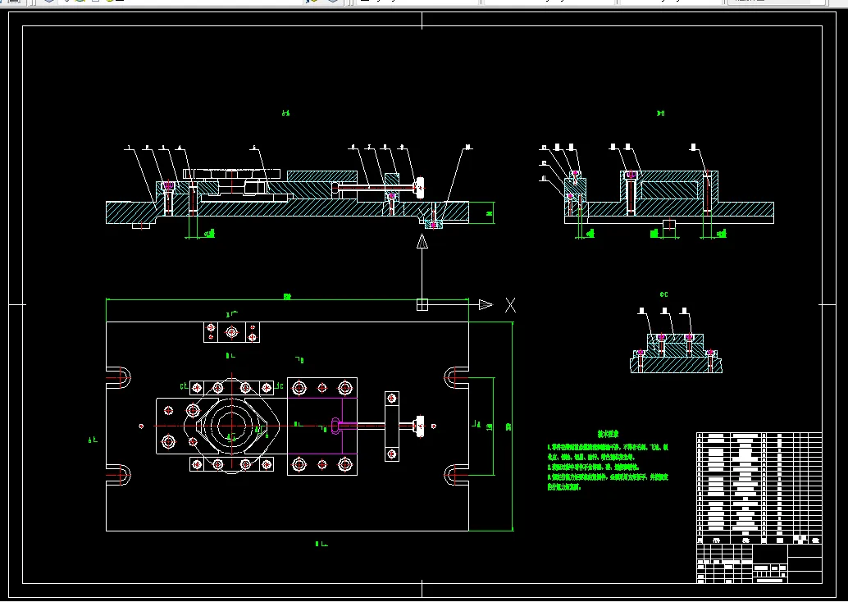Viewport: 848px width, 602px height.
Task: Click the title block in the drawing corner
Action: [759, 563]
